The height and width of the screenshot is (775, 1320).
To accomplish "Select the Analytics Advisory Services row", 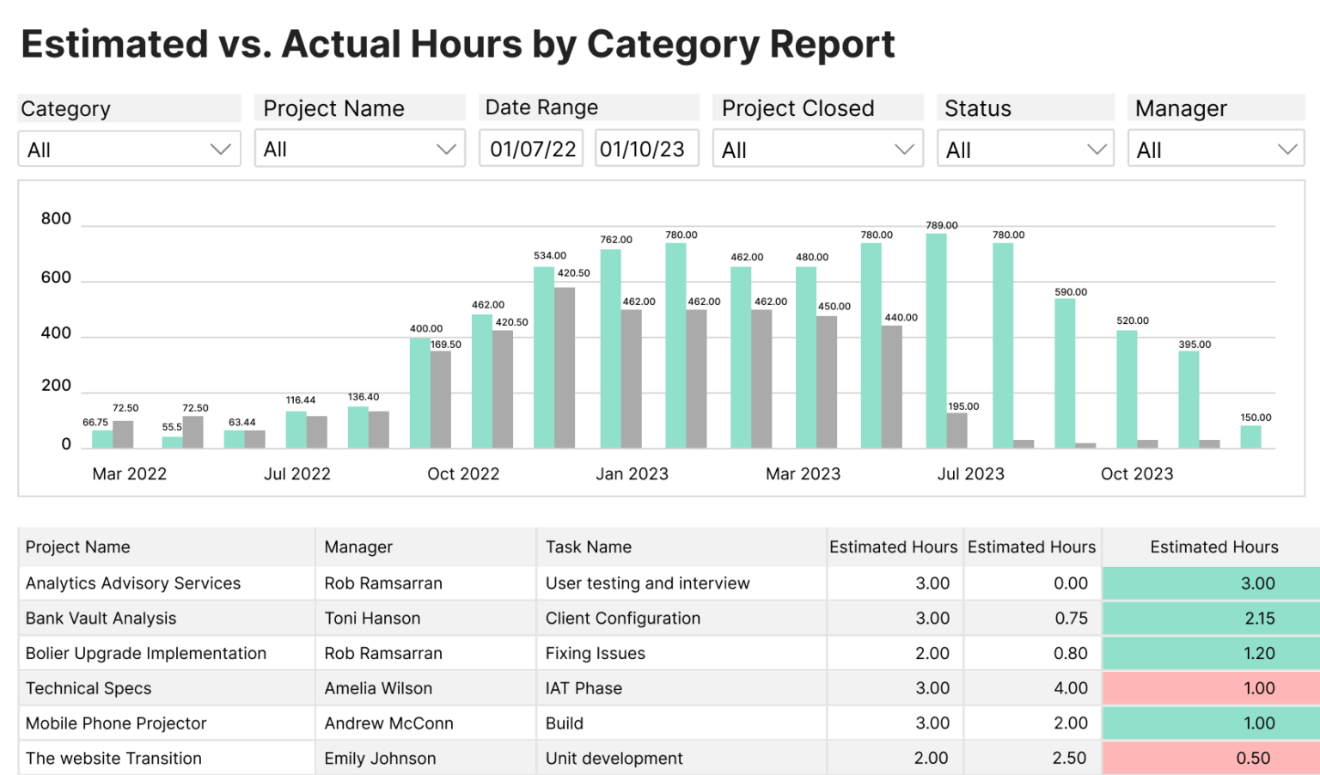I will [133, 583].
